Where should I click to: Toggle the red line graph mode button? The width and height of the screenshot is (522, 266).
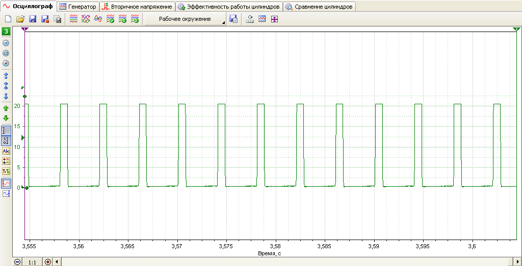click(6, 183)
